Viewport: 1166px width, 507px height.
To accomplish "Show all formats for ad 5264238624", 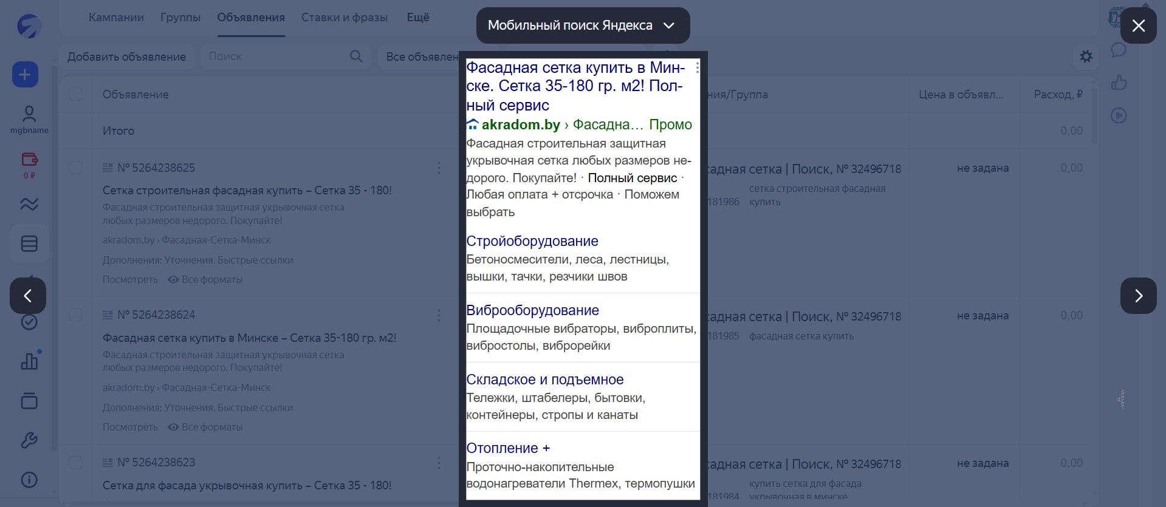I will 205,427.
